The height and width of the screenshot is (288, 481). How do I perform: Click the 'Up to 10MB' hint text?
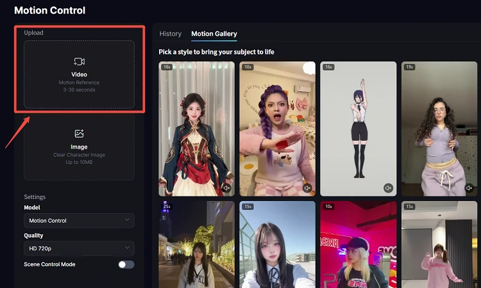(x=79, y=162)
